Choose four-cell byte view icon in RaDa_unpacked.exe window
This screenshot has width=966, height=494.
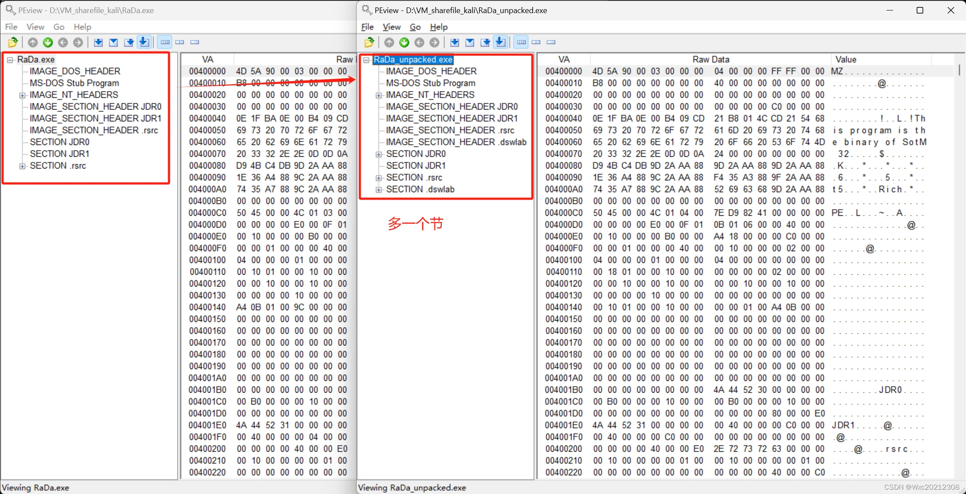[521, 42]
